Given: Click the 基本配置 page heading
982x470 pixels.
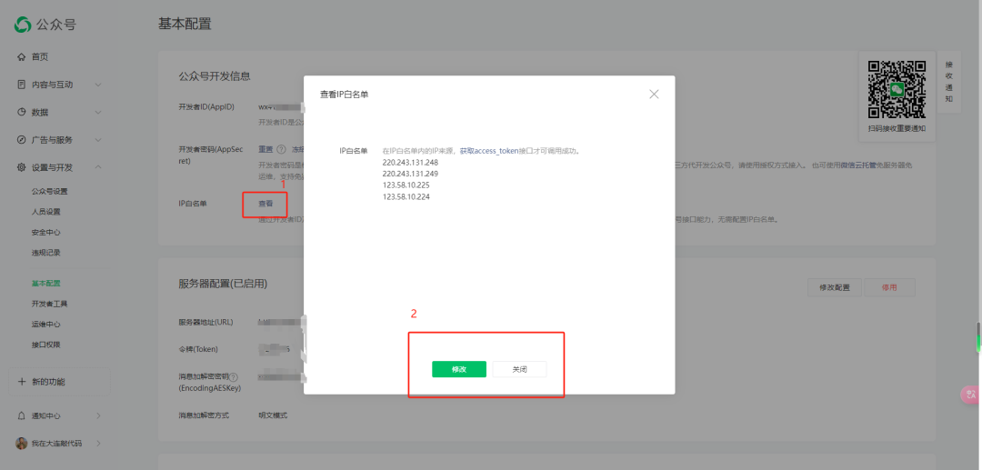Looking at the screenshot, I should coord(185,25).
